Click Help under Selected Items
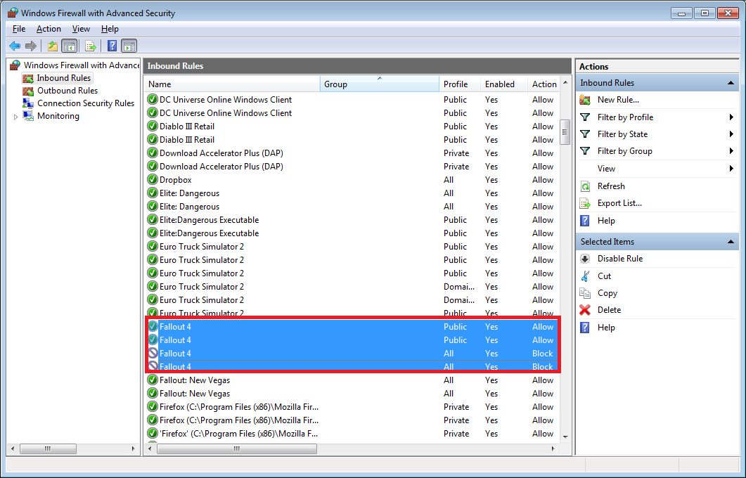Screen dimensions: 746x478 pos(606,328)
